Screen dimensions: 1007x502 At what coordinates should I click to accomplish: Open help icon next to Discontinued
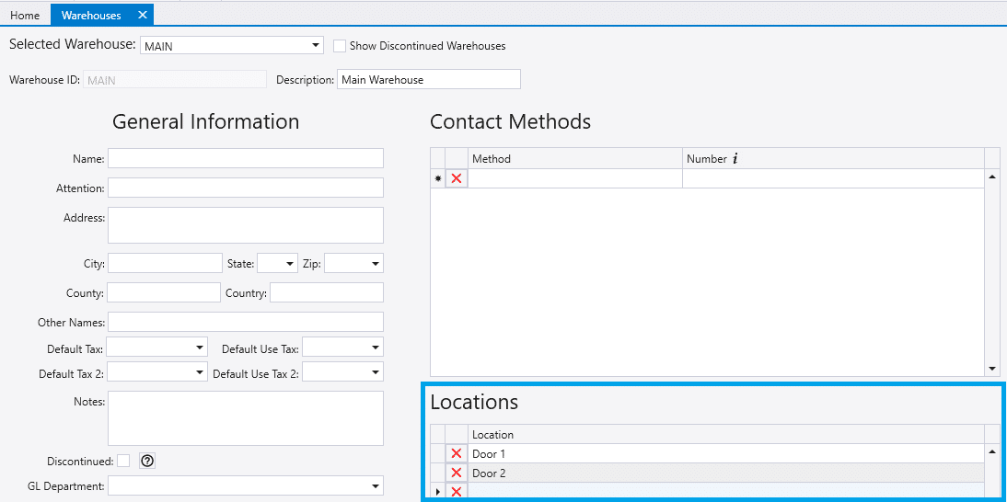coord(147,461)
